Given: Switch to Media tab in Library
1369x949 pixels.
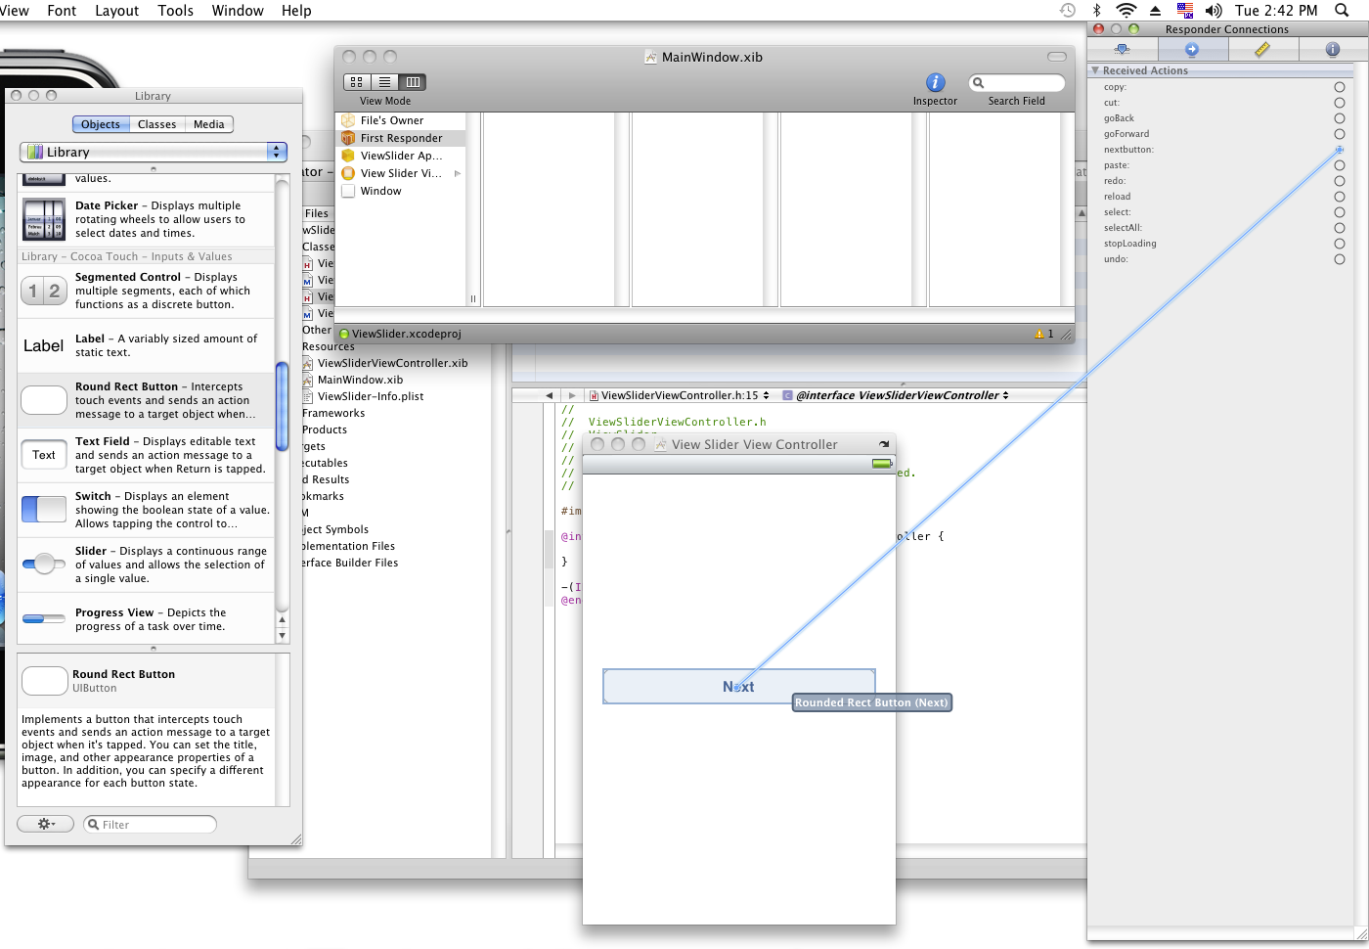Looking at the screenshot, I should tap(209, 124).
